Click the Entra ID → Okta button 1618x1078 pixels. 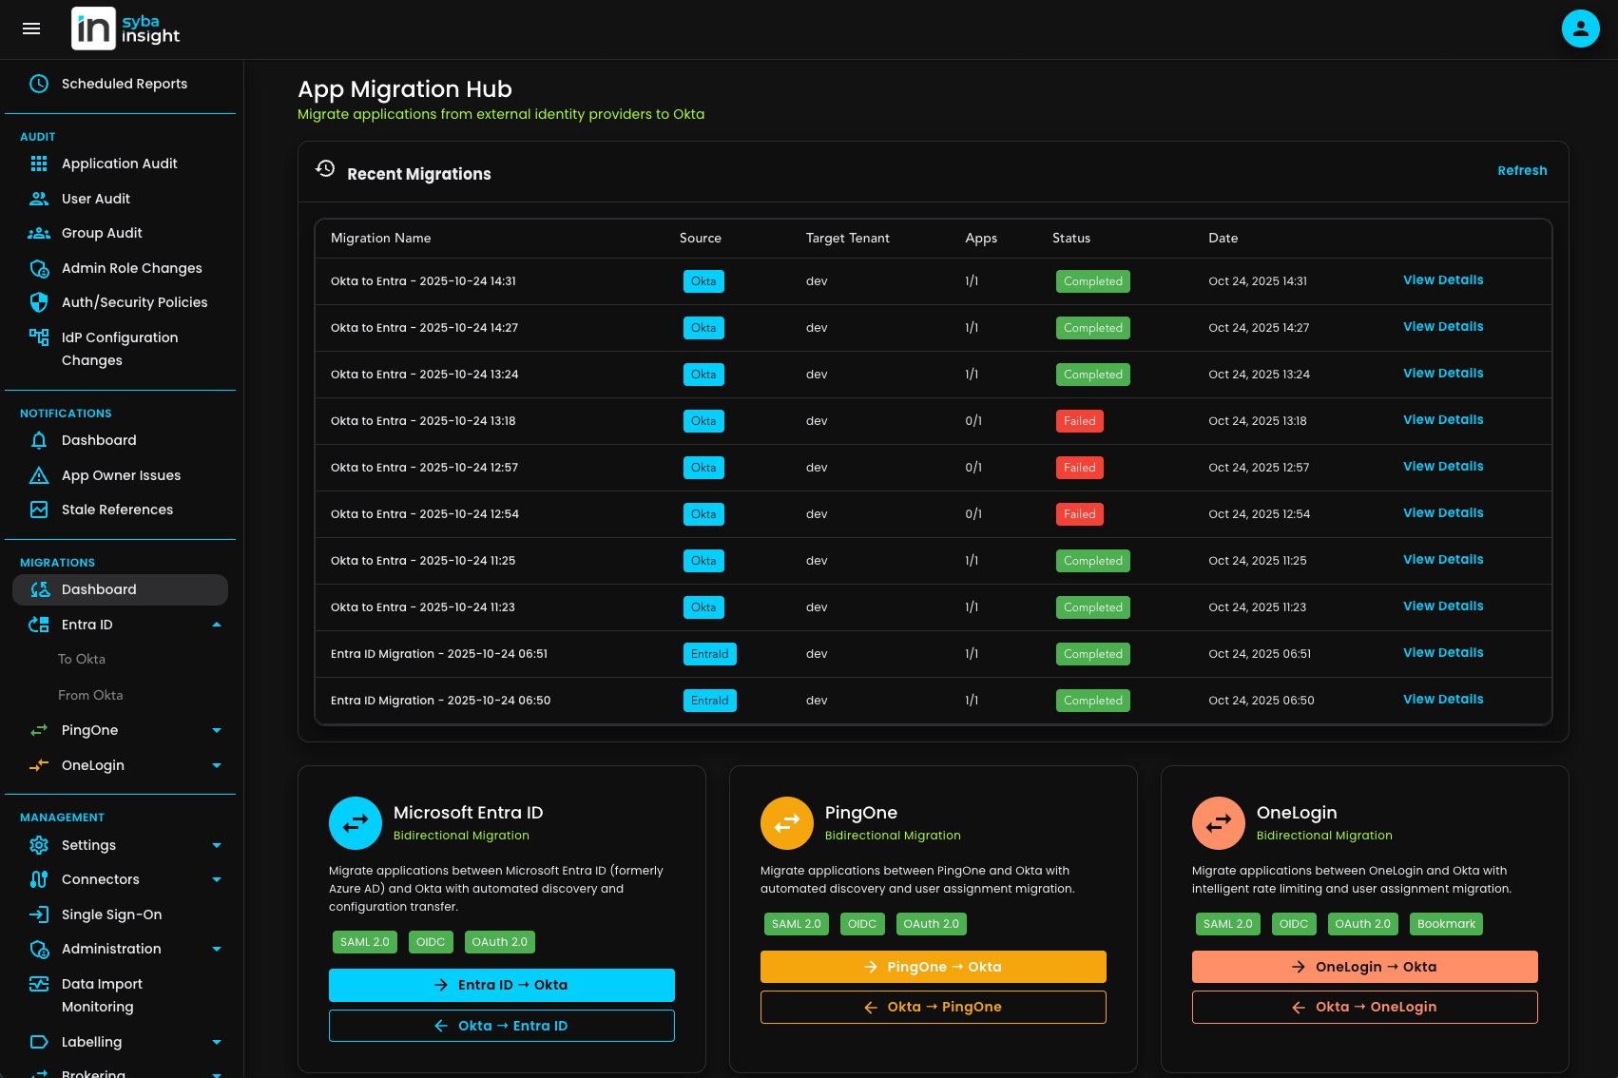[x=501, y=985]
